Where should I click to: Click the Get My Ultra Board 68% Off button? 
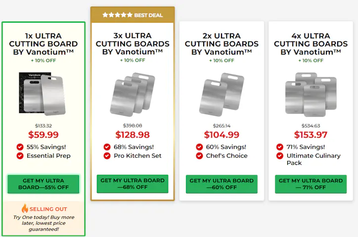tap(133, 184)
